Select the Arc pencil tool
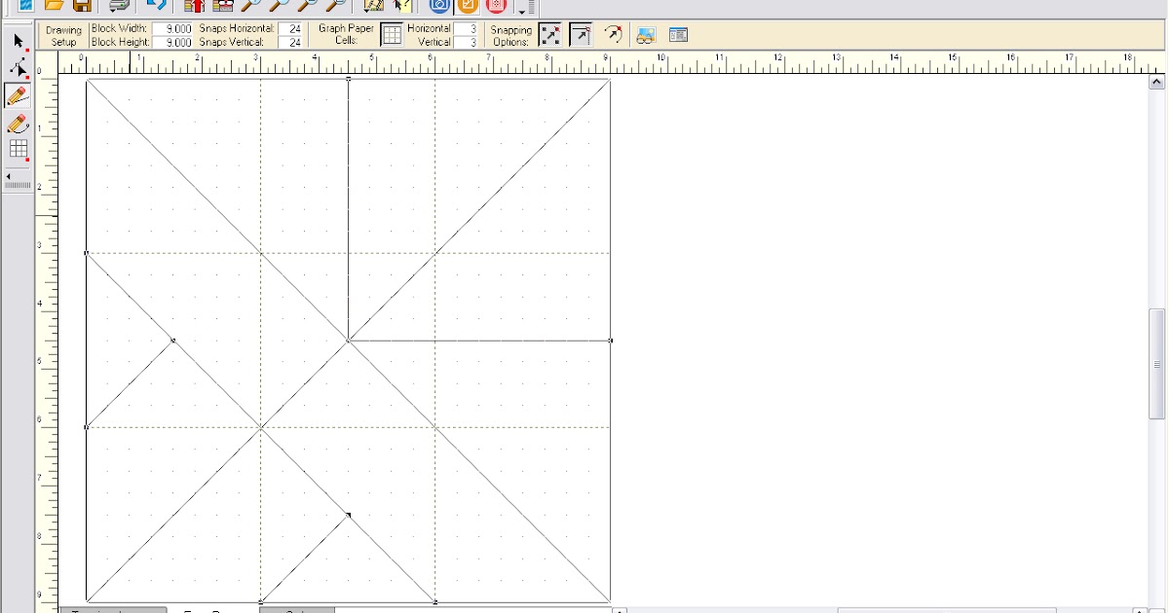 (x=18, y=123)
